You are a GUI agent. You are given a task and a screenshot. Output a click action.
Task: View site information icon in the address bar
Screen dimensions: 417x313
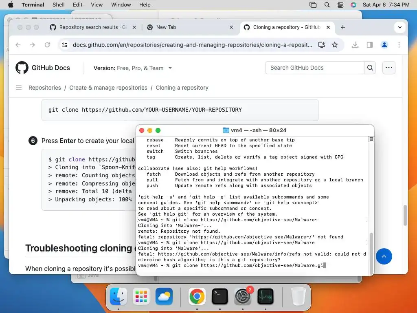click(65, 45)
